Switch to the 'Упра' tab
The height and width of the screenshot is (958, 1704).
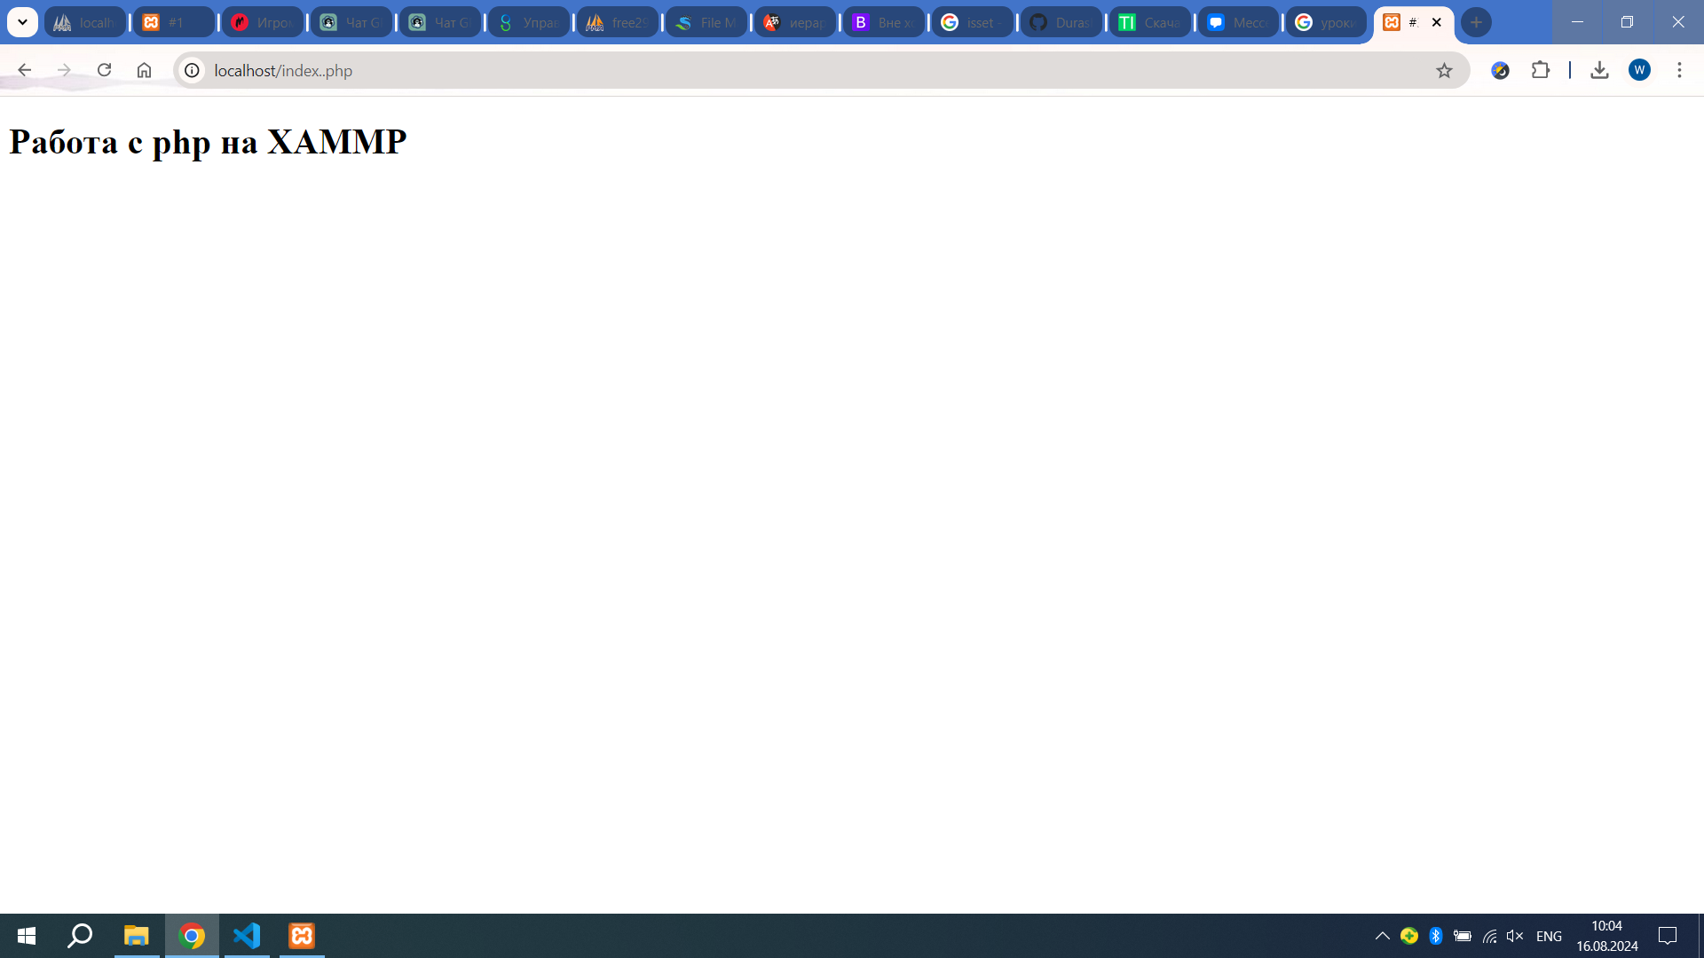pos(529,22)
